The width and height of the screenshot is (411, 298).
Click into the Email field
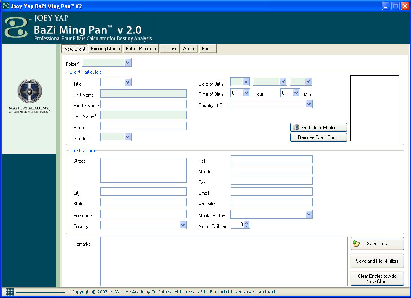272,191
